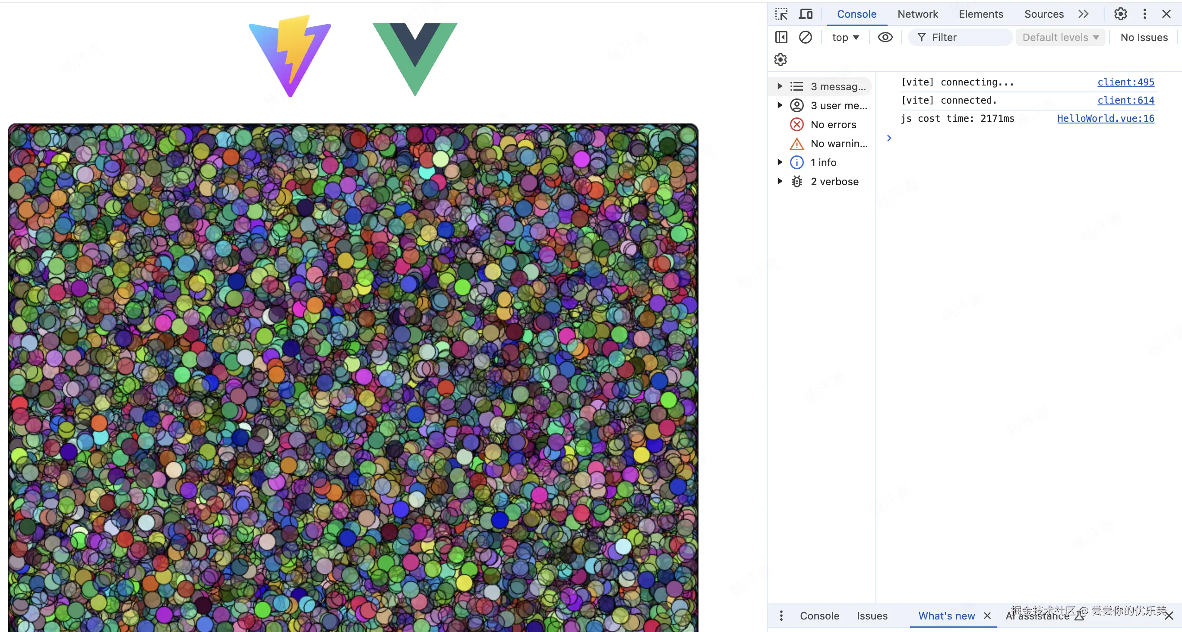
Task: Open the top JavaScript context dropdown
Action: [x=845, y=38]
